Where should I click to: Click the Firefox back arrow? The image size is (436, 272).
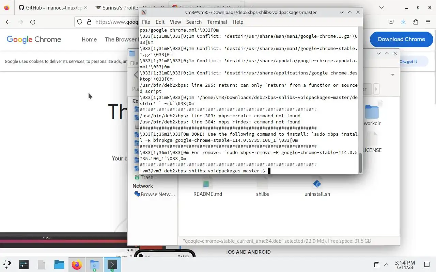[x=8, y=22]
